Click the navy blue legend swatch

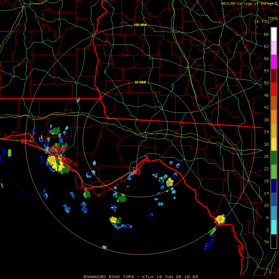point(274,186)
